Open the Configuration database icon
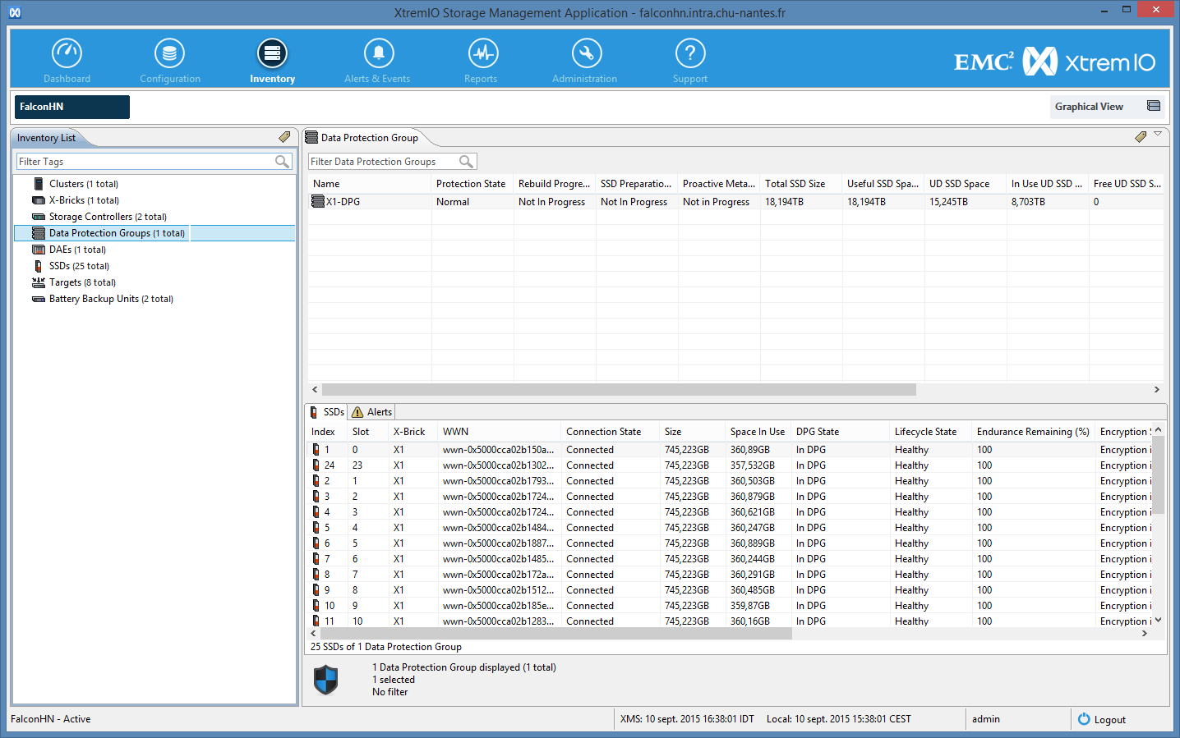This screenshot has height=738, width=1180. click(169, 53)
